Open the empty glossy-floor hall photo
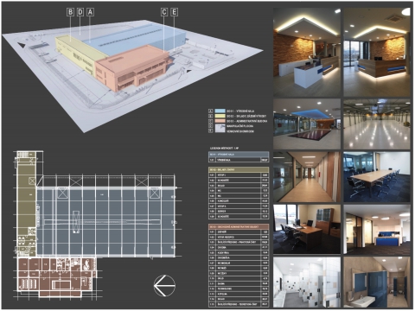415x311 pixels. tap(377, 124)
